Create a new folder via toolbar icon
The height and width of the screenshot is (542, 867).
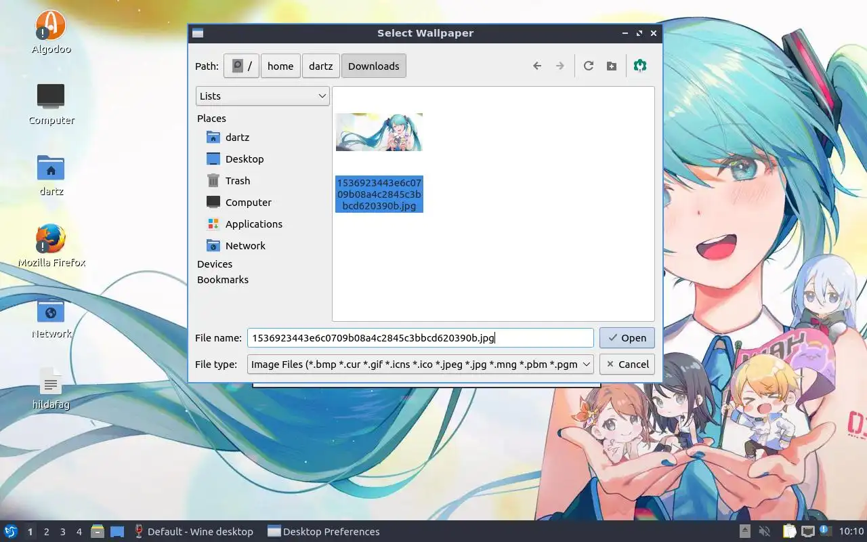pos(612,66)
